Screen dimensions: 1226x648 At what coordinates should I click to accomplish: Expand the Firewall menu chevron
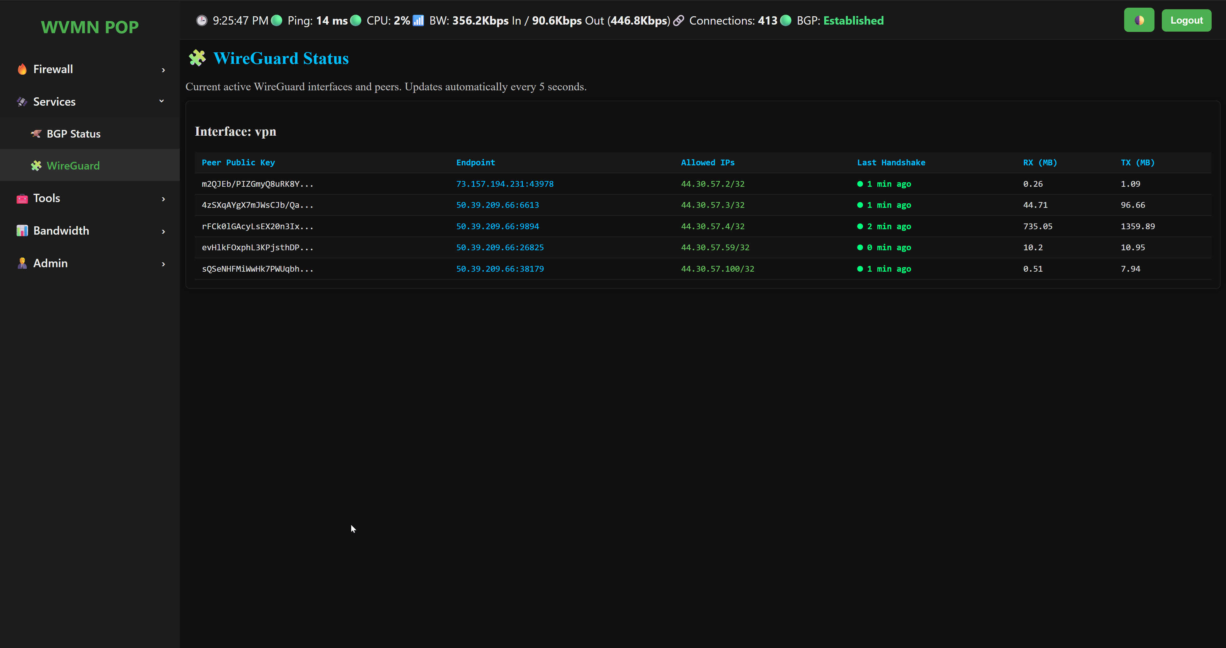(163, 70)
